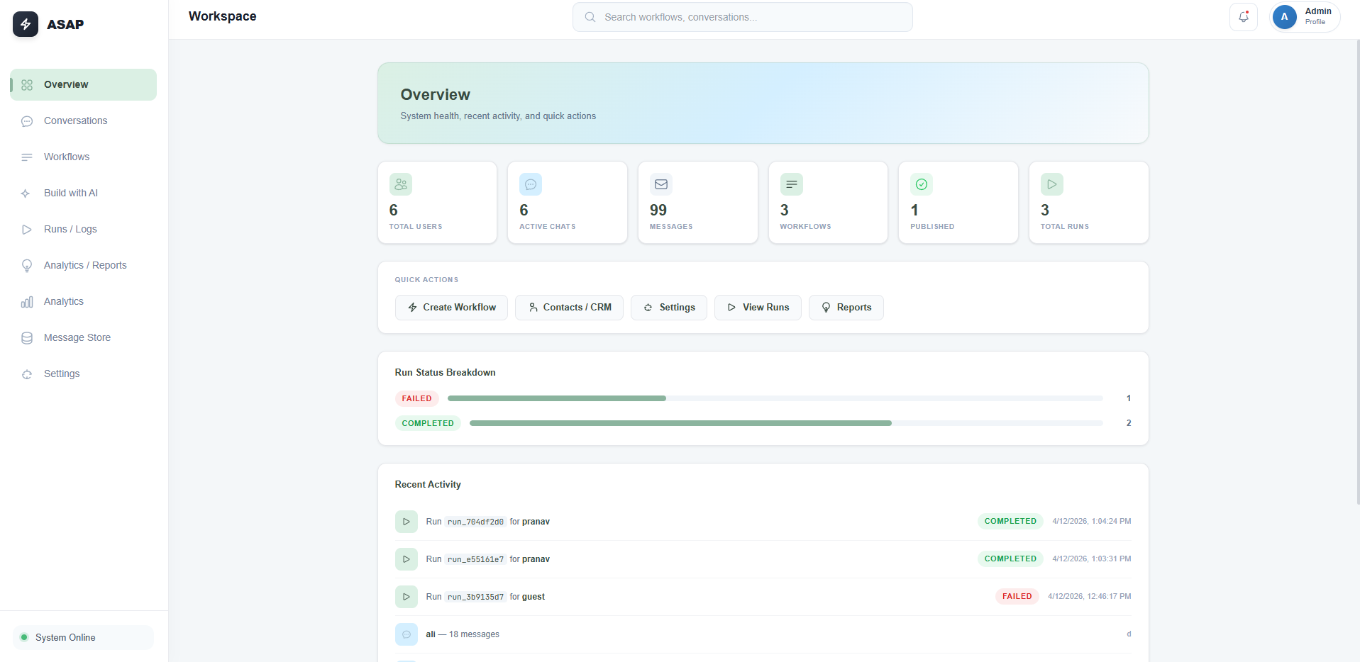Viewport: 1360px width, 662px height.
Task: Click the Create Workflow button
Action: pos(451,308)
